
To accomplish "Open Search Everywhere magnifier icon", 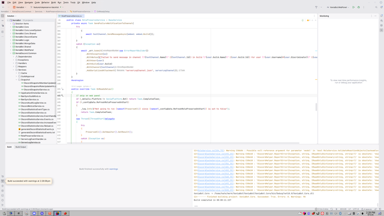I will (x=376, y=7).
